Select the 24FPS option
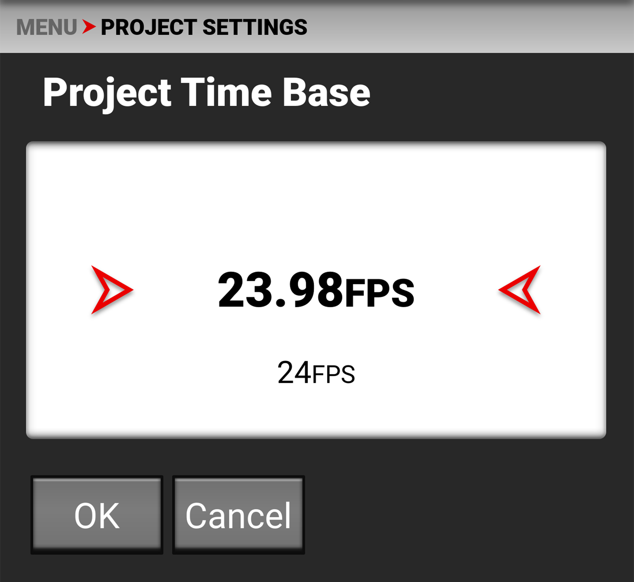Screen dimensions: 634x582 316,372
